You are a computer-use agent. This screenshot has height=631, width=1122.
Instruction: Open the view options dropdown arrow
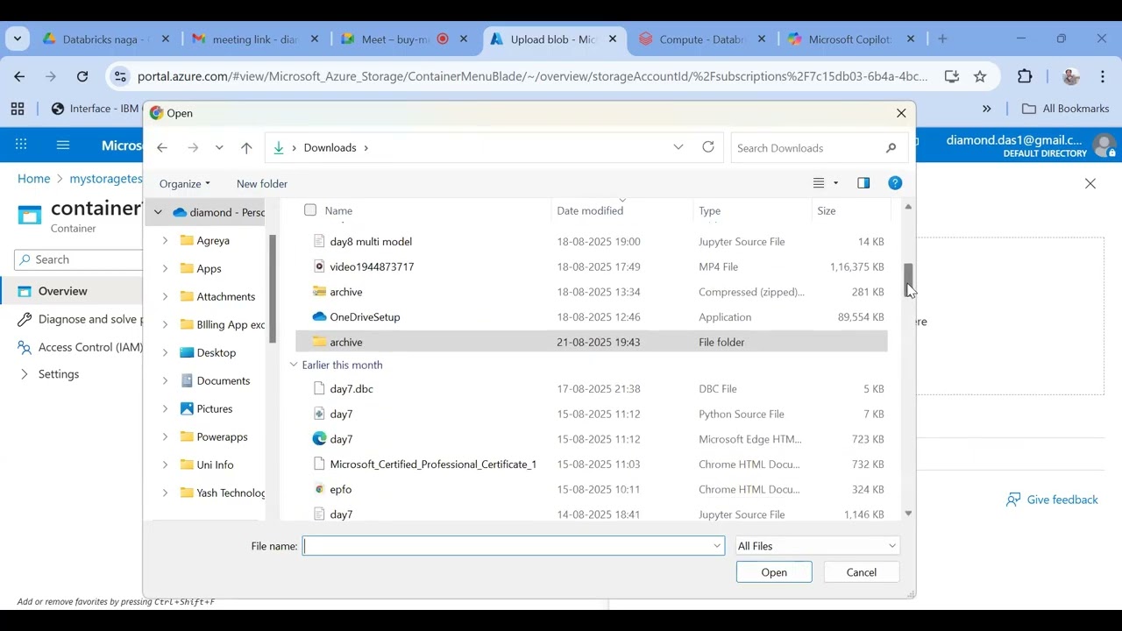tap(835, 183)
